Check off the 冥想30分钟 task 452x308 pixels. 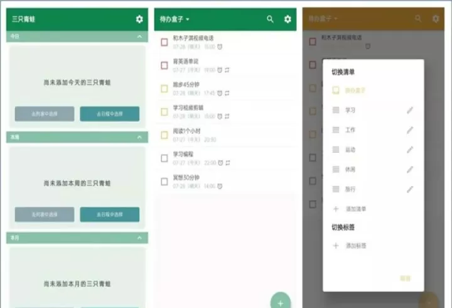[164, 182]
